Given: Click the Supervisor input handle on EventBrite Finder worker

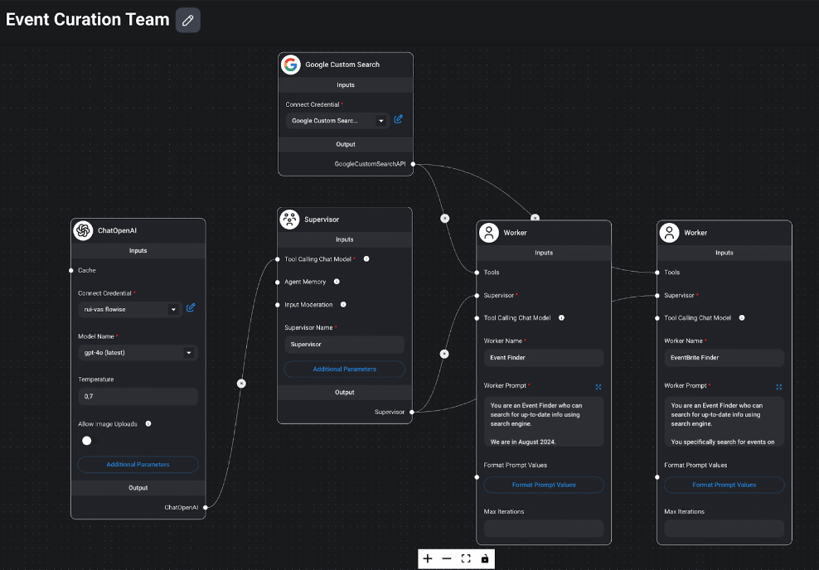Looking at the screenshot, I should point(657,296).
